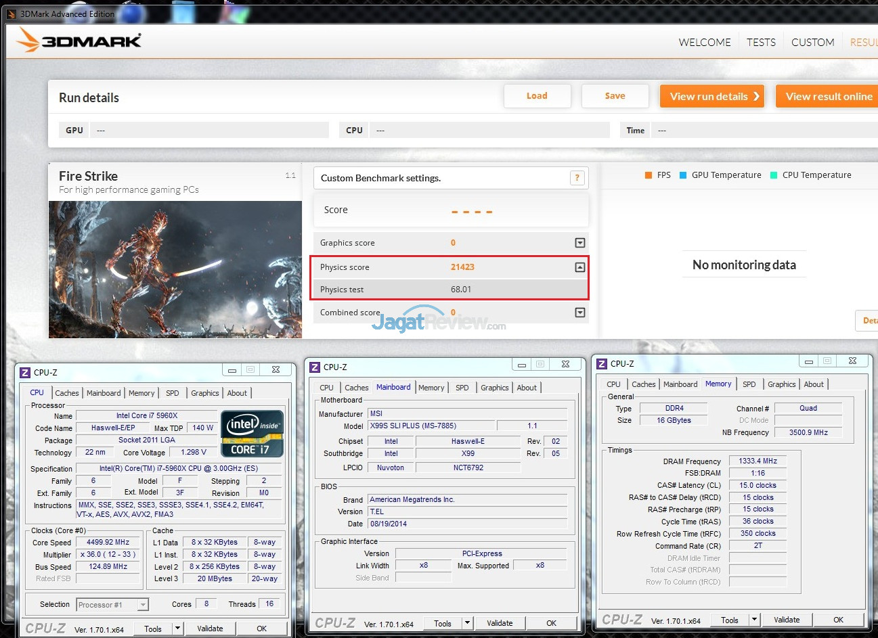
Task: Click the CPU-Z icon in Mainboard window
Action: coord(315,367)
